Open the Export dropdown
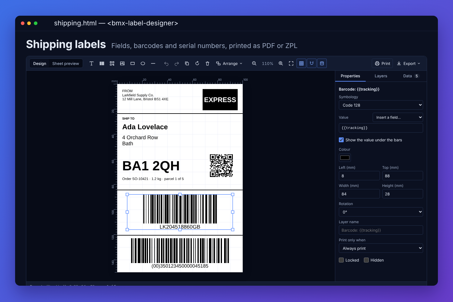 click(x=408, y=63)
